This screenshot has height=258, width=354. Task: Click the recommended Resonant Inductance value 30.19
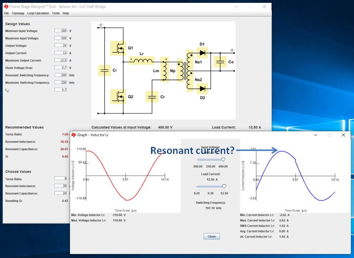[64, 142]
